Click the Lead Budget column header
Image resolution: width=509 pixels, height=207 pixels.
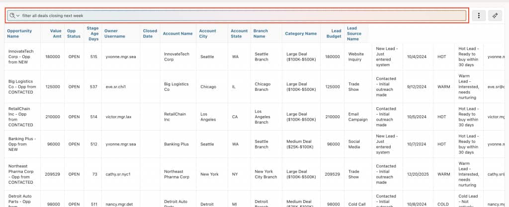pos(335,34)
